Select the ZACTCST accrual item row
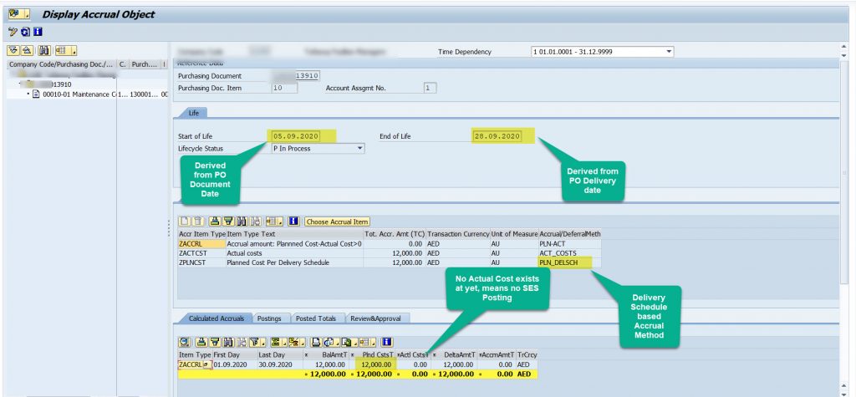Viewport: 856px width, 397px height. pos(390,253)
